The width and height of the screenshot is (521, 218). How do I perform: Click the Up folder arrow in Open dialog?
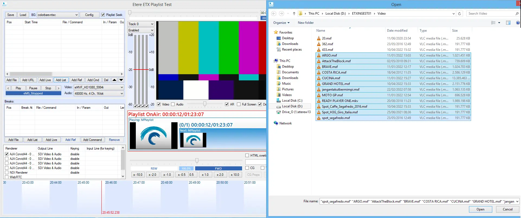(294, 14)
